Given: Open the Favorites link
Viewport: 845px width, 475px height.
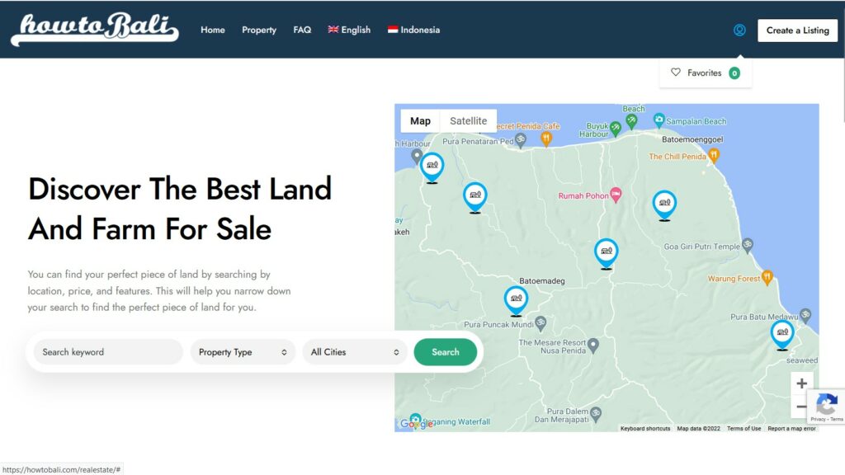Looking at the screenshot, I should pos(705,73).
